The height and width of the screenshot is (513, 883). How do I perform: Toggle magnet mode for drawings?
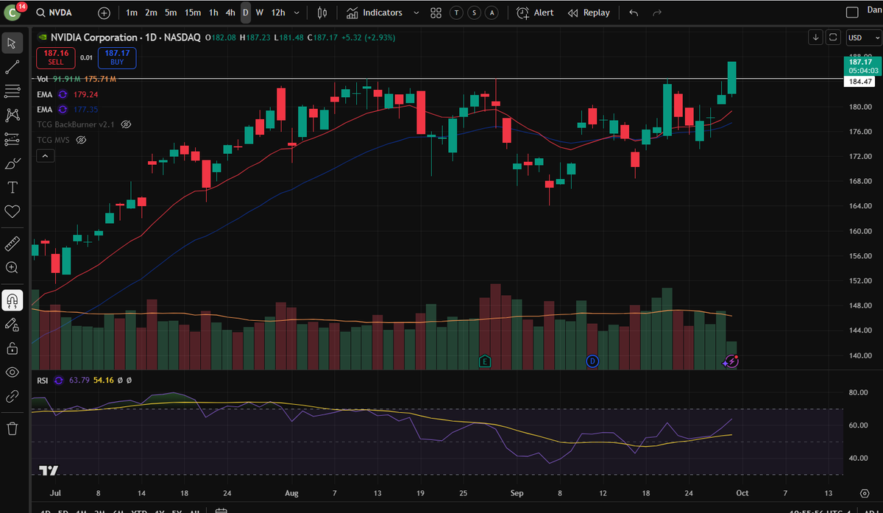point(12,300)
